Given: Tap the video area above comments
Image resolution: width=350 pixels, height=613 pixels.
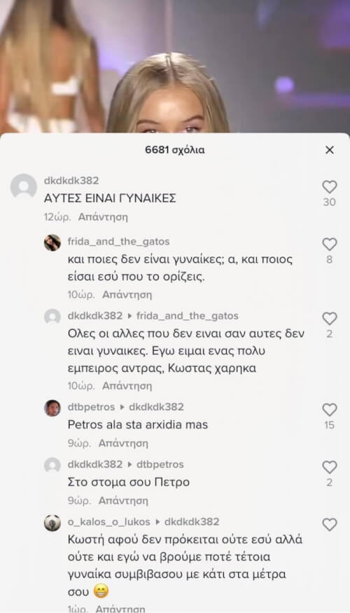Looking at the screenshot, I should (175, 66).
